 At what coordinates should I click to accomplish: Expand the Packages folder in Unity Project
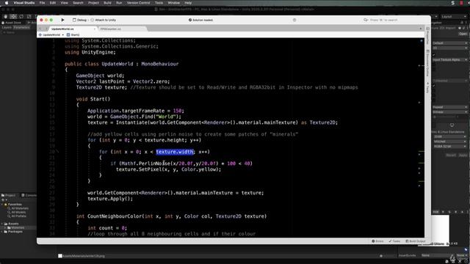[x=2, y=232]
